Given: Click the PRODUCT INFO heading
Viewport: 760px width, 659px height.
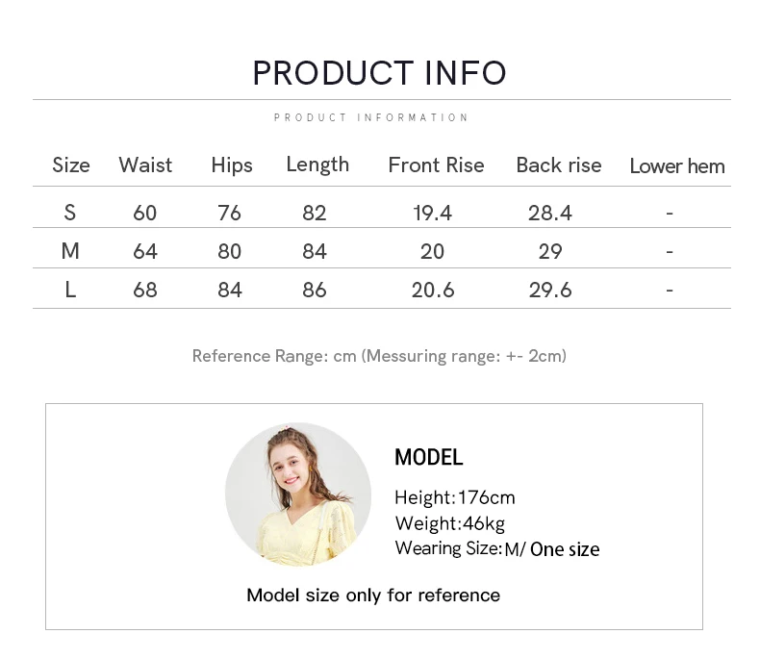Looking at the screenshot, I should click(379, 73).
